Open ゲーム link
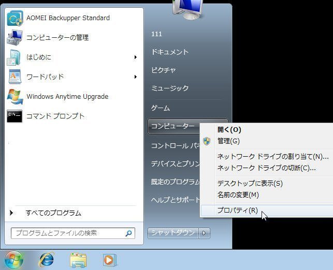 (x=161, y=108)
